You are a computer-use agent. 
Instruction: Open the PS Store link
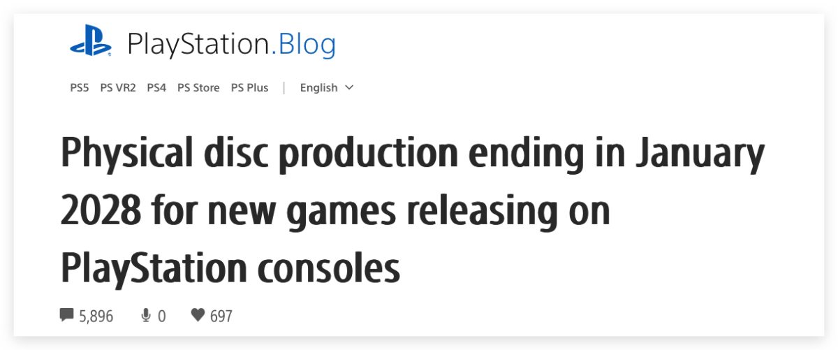[x=198, y=88]
